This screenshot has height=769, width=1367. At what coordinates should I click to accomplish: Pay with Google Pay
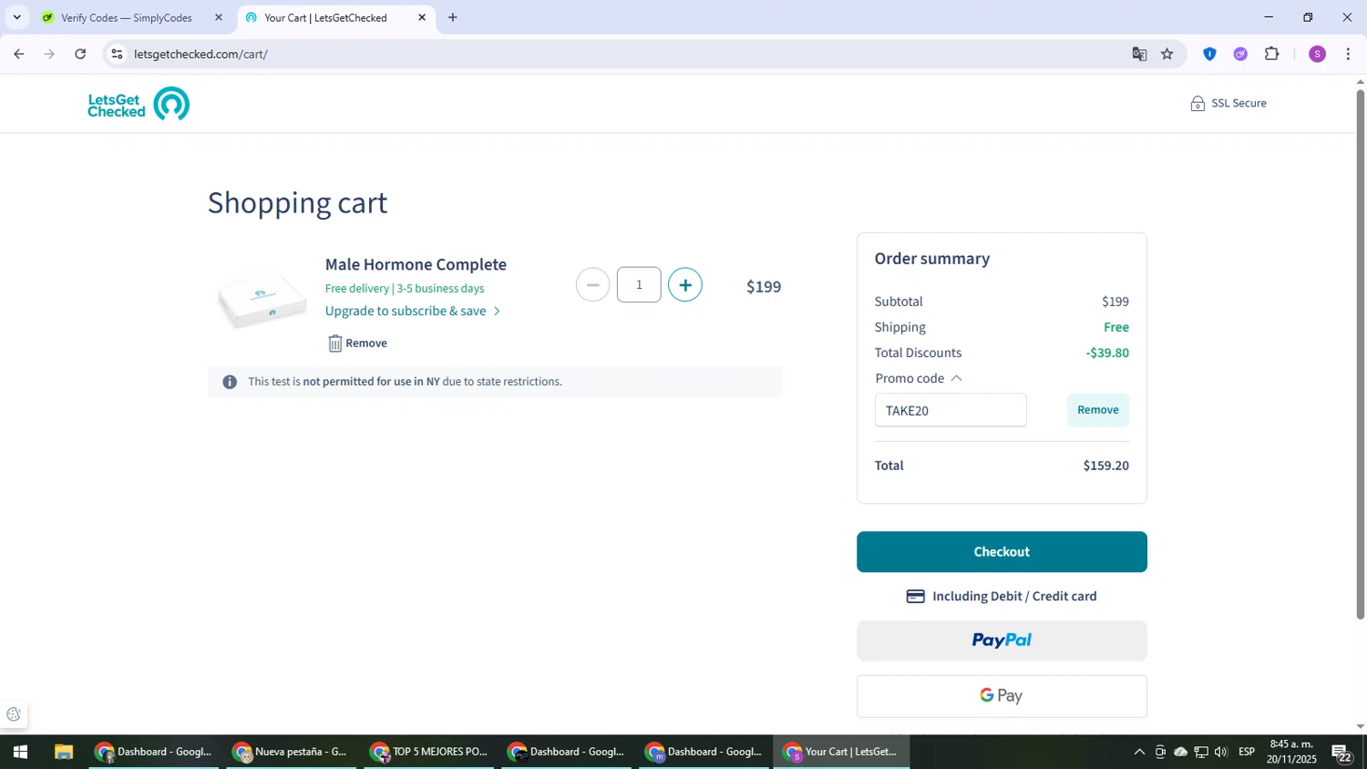tap(1002, 696)
